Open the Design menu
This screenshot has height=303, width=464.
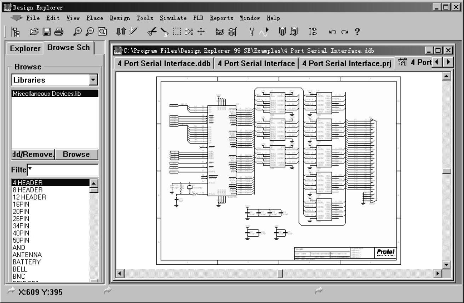pyautogui.click(x=120, y=18)
